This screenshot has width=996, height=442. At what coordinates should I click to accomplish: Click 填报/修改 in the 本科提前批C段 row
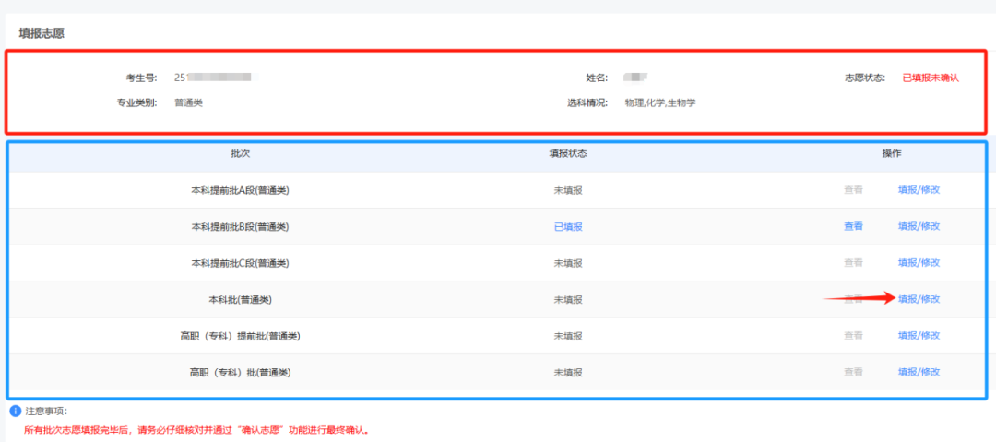pos(919,263)
